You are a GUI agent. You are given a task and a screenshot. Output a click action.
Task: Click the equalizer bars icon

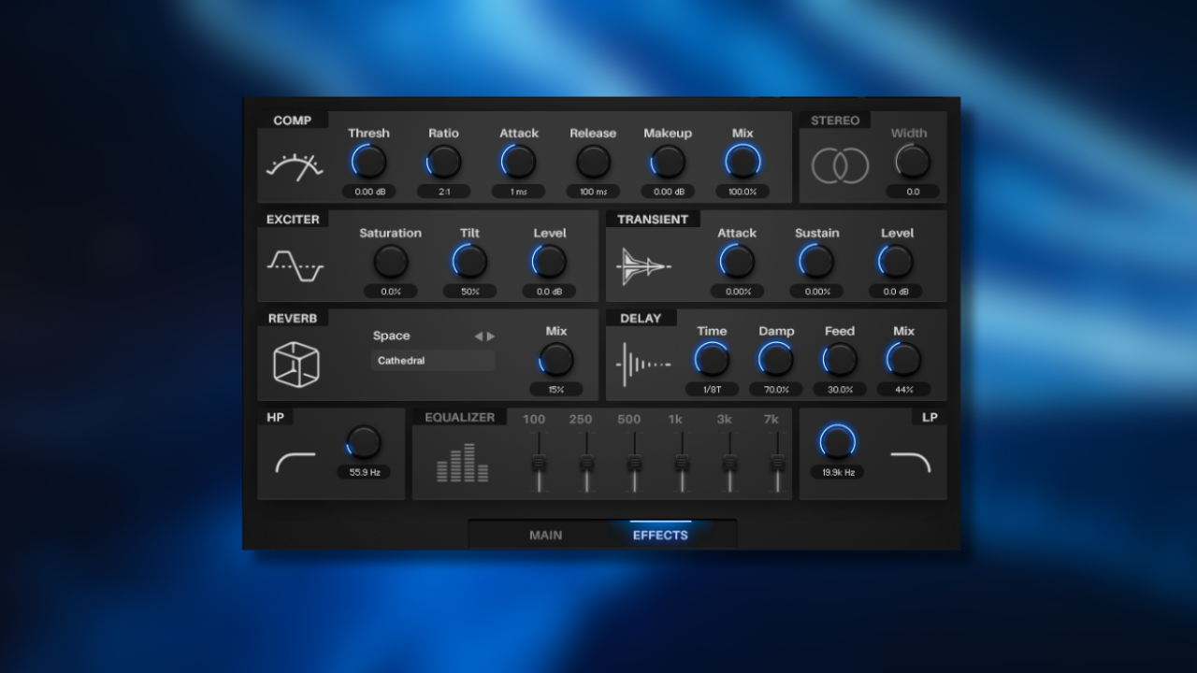pos(462,464)
